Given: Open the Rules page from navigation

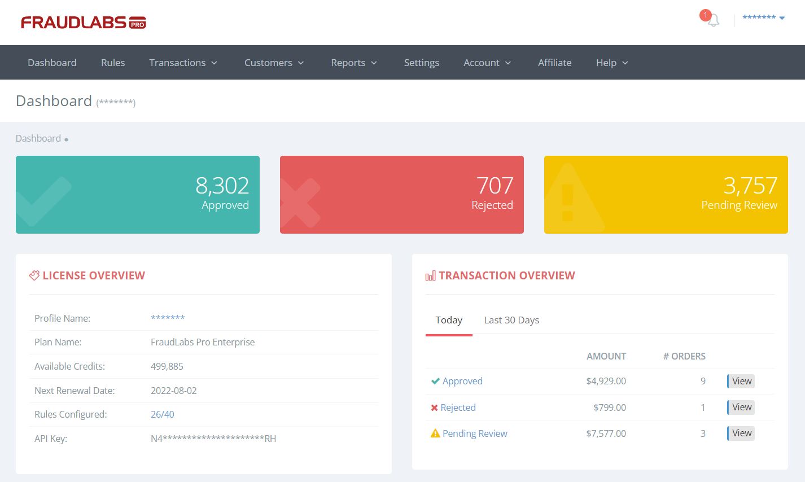Looking at the screenshot, I should click(112, 62).
